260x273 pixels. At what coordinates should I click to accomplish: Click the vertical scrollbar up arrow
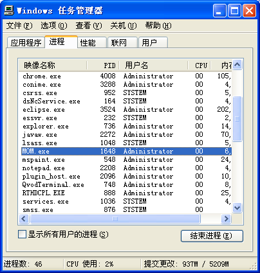coord(237,64)
